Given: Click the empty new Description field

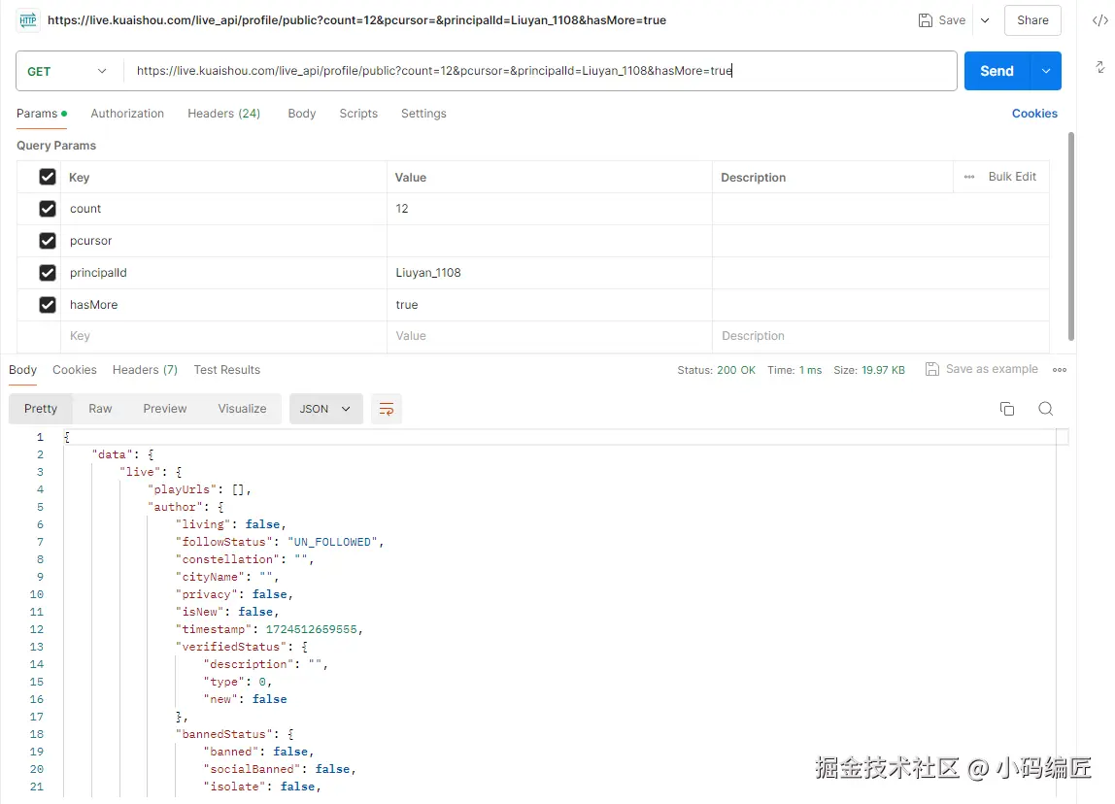Looking at the screenshot, I should [x=880, y=336].
